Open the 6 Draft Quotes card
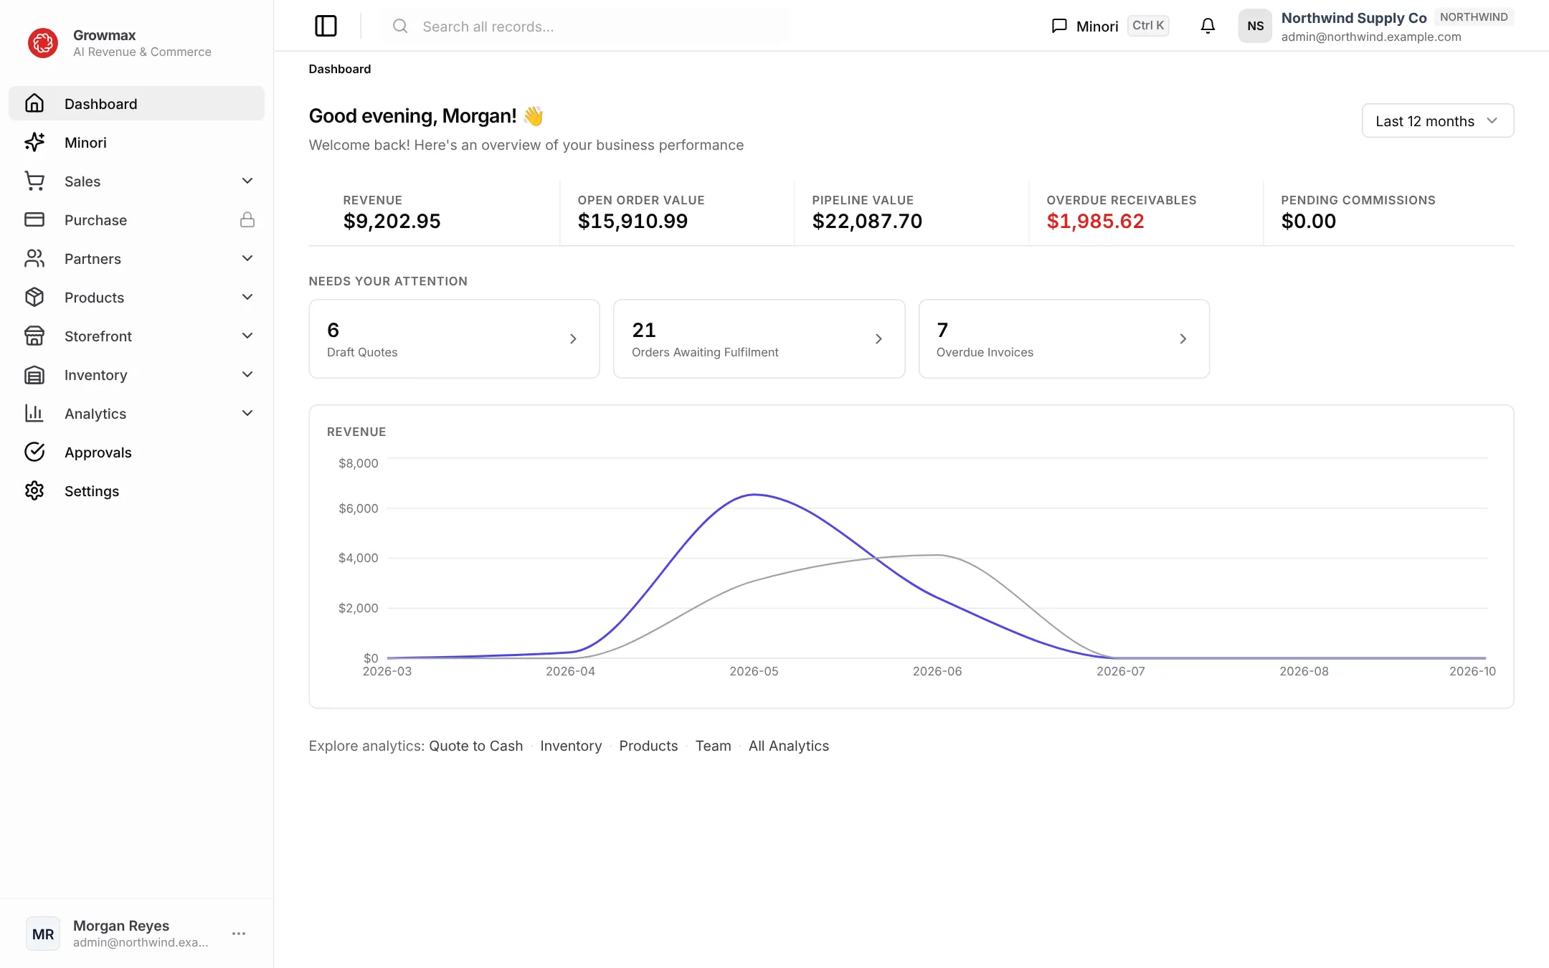 tap(454, 338)
